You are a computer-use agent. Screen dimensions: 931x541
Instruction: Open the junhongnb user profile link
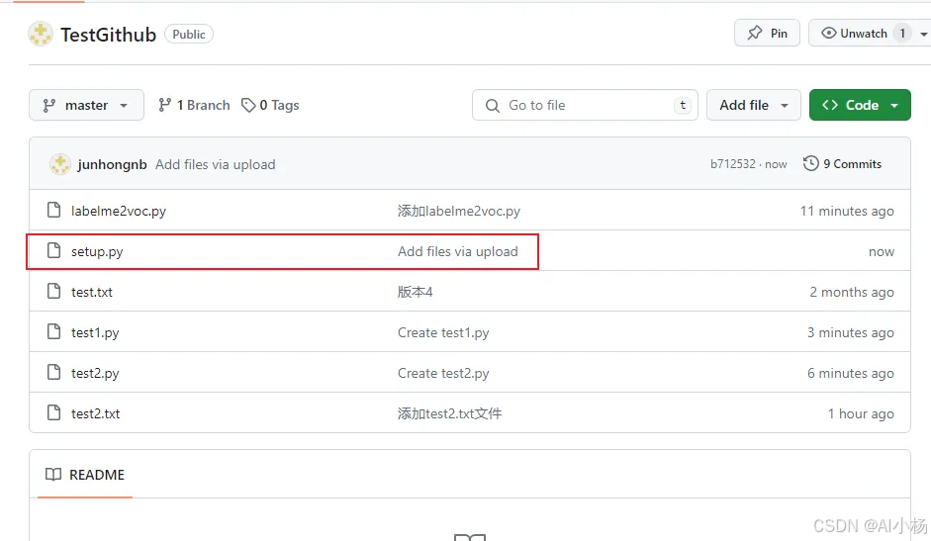point(112,164)
